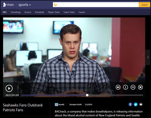The height and width of the screenshot is (118, 151).
Task: Click the Seahawks Fans Outdrank Patriots Fans title
Action: click(x=23, y=108)
